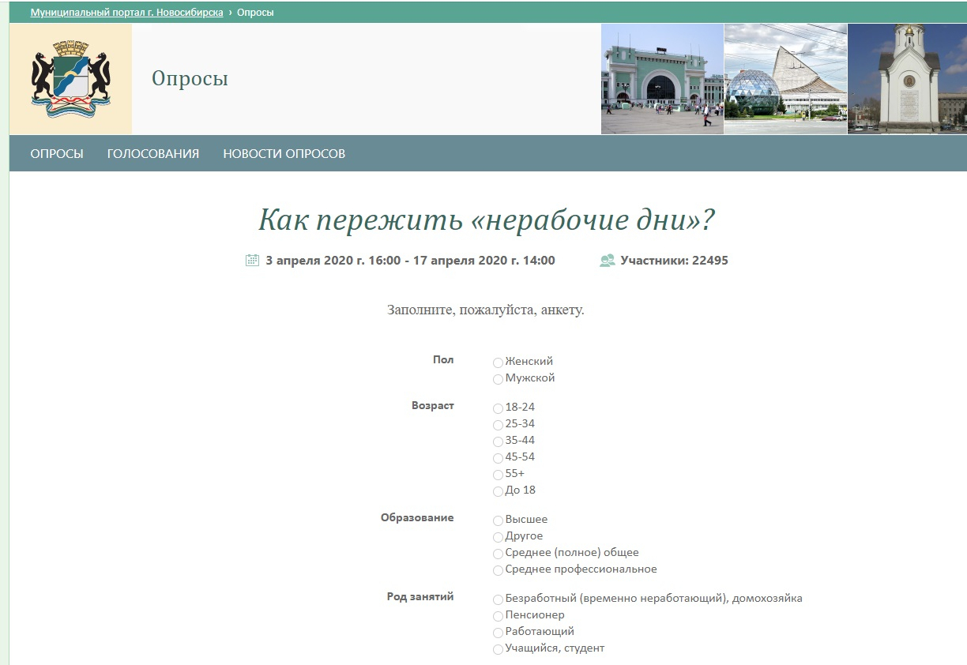
Task: Choose the До 18 age option
Action: pos(498,491)
